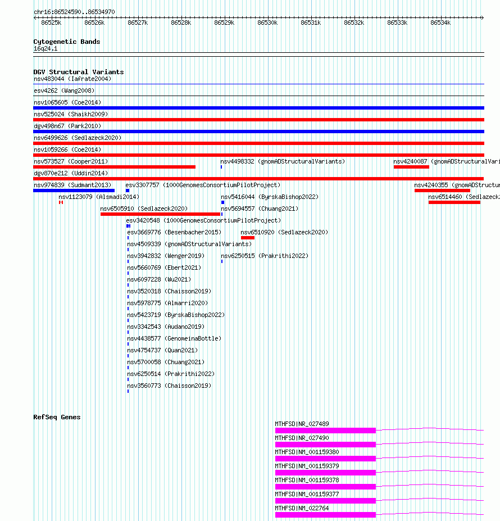Viewport: 500px width, 521px height.
Task: Select magenta bar of MTHFSD|NM_001159379
Action: coord(326,473)
